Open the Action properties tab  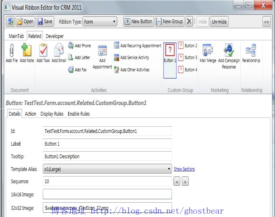[30, 114]
